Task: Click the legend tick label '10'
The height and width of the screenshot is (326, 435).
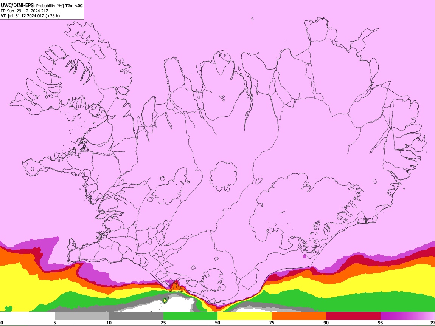Action: point(109,323)
